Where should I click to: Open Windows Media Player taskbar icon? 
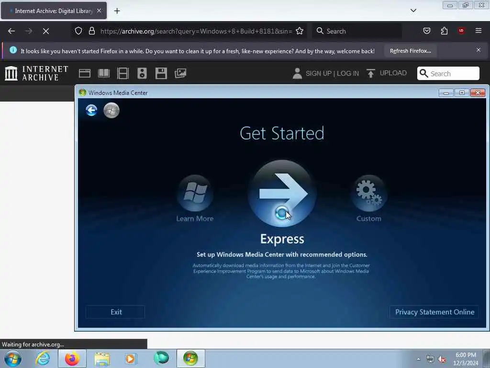(x=131, y=359)
